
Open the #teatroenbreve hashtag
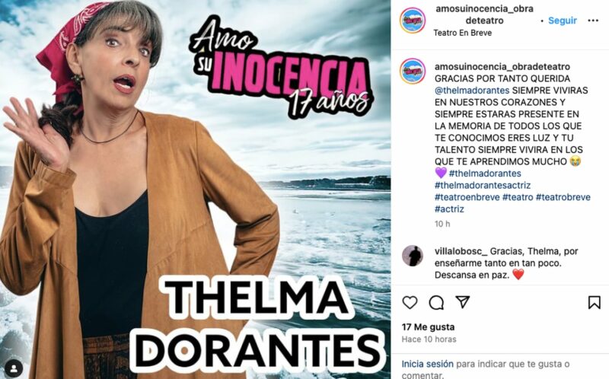point(467,197)
